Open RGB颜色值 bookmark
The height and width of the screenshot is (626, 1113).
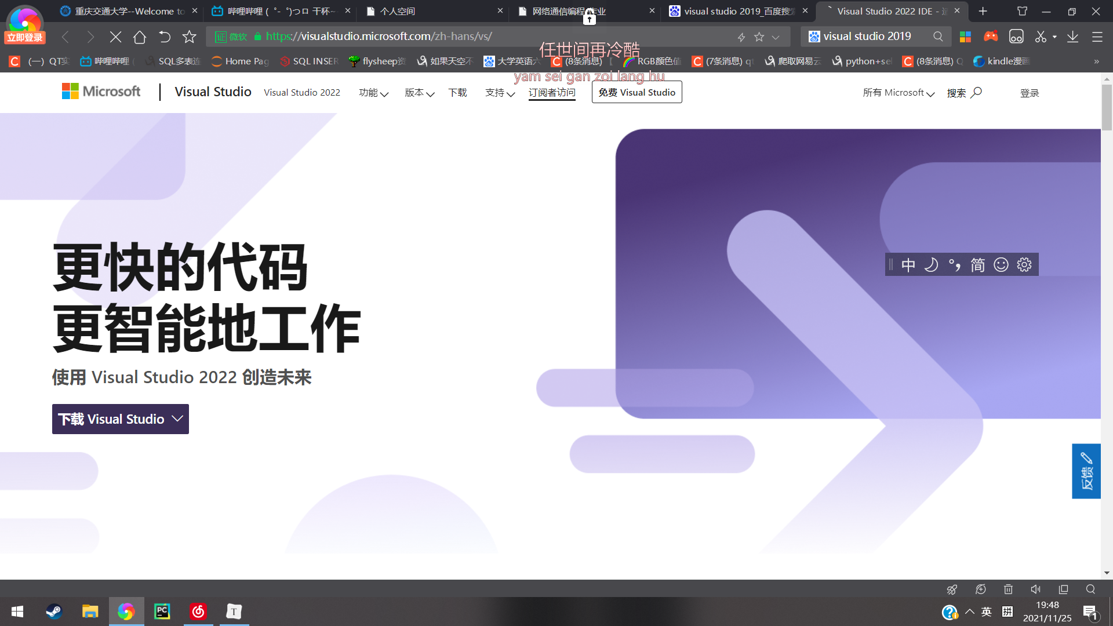[x=652, y=61]
